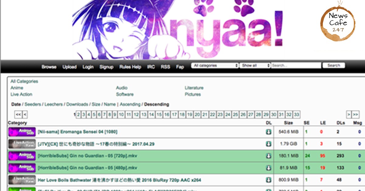This screenshot has height=191, width=365.
Task: Sort torrents by Leechers
Action: 54,104
